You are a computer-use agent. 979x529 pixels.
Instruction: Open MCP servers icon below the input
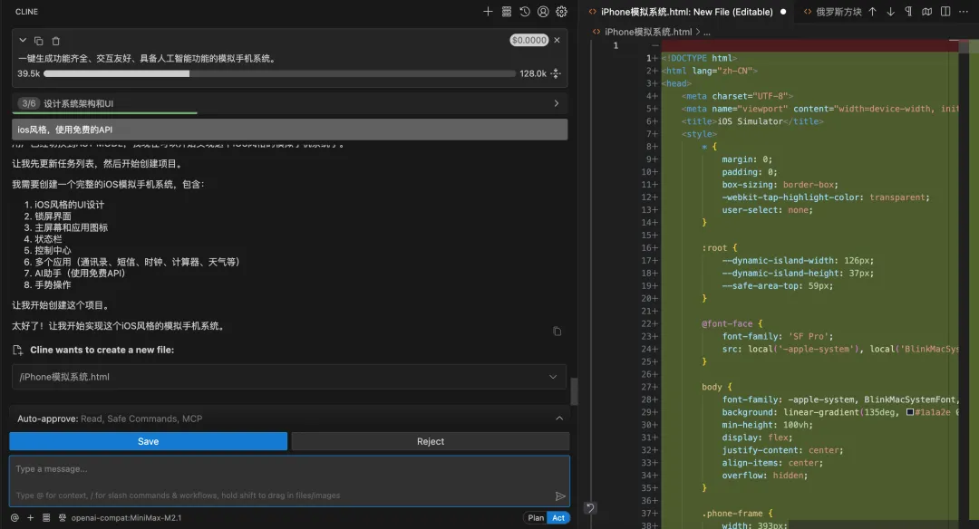click(x=46, y=518)
